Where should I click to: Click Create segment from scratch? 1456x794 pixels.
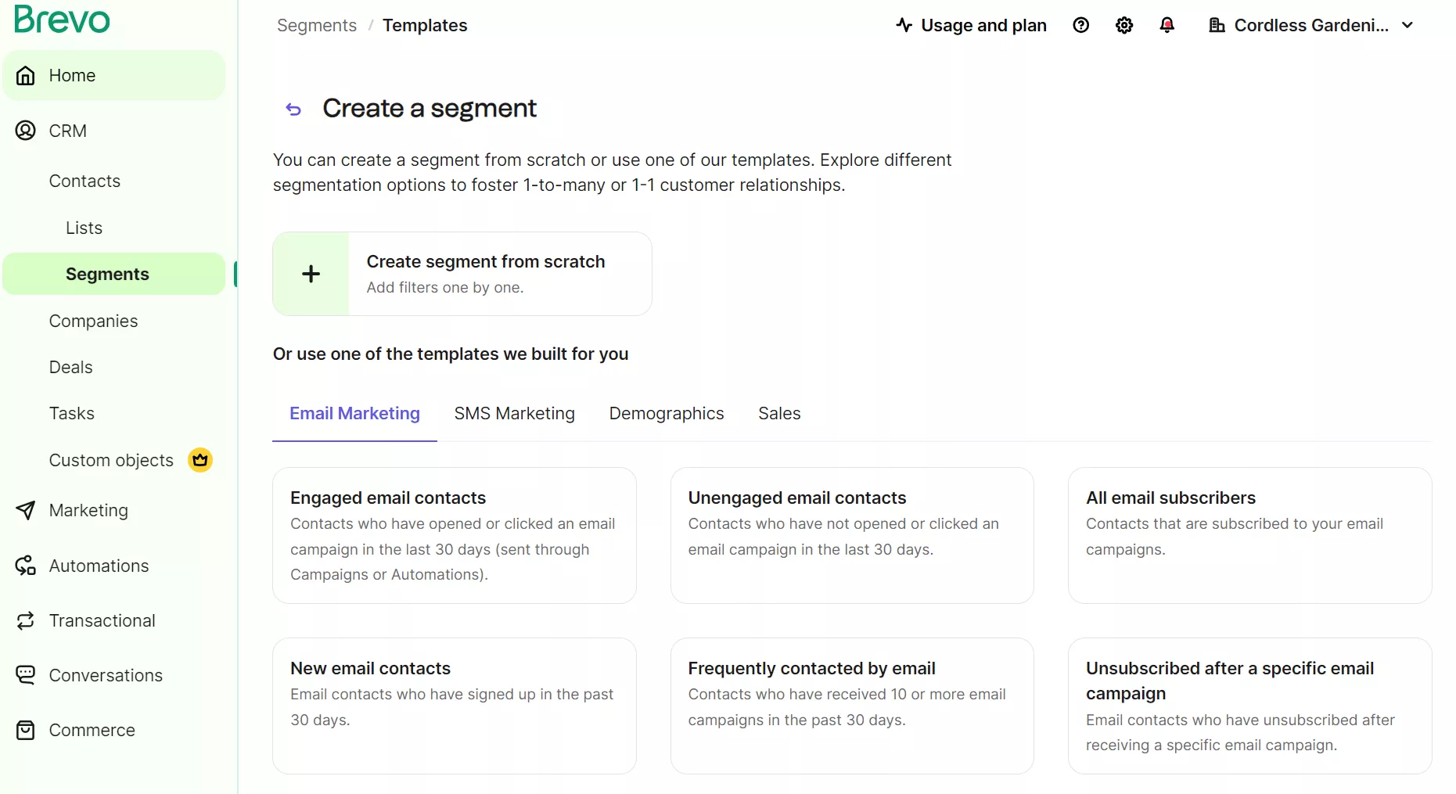click(462, 273)
